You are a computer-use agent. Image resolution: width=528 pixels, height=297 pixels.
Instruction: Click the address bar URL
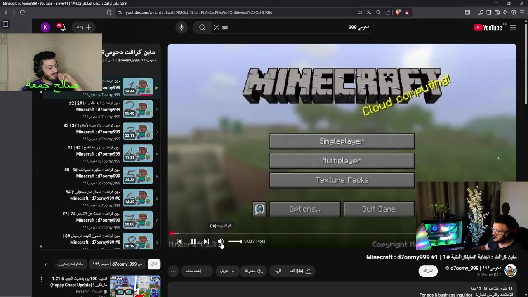tap(199, 12)
